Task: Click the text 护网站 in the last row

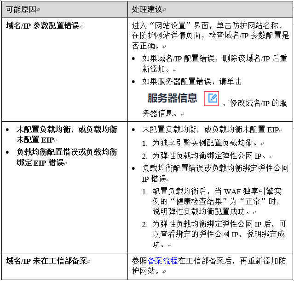Action: point(143,271)
